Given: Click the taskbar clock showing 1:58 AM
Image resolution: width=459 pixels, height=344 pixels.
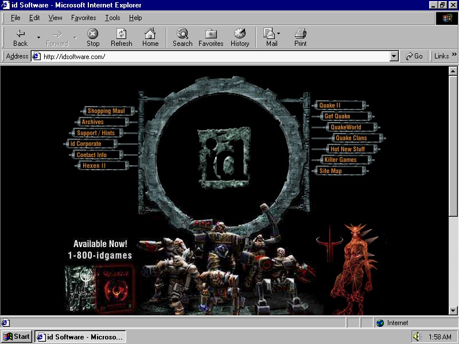Looking at the screenshot, I should click(439, 337).
